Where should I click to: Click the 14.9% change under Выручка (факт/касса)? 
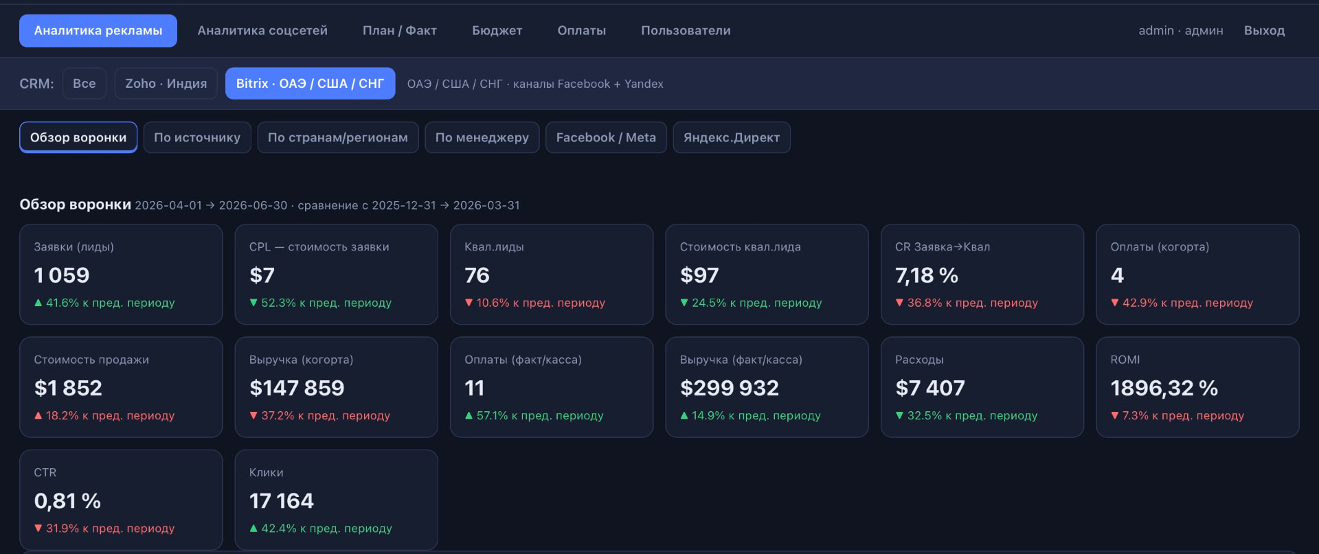click(750, 415)
